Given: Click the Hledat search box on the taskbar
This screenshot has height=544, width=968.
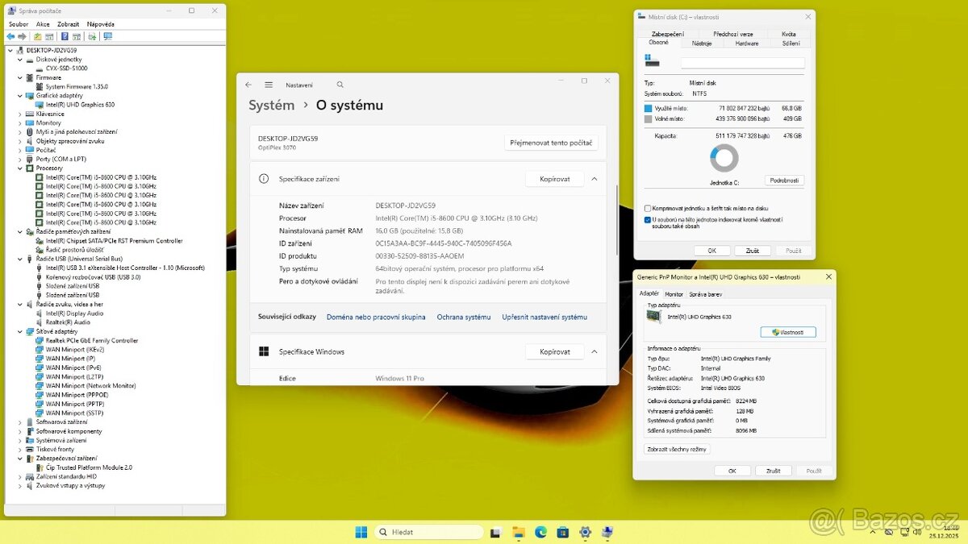Looking at the screenshot, I should (x=430, y=532).
